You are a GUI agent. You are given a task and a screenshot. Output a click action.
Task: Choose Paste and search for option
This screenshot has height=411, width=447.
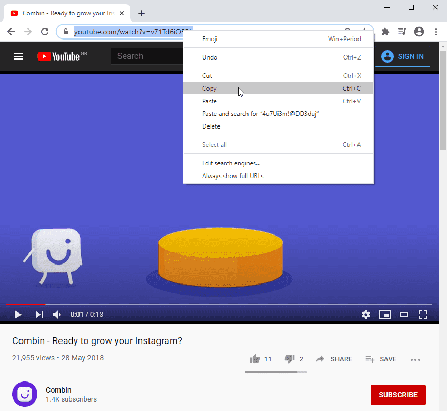coord(278,113)
